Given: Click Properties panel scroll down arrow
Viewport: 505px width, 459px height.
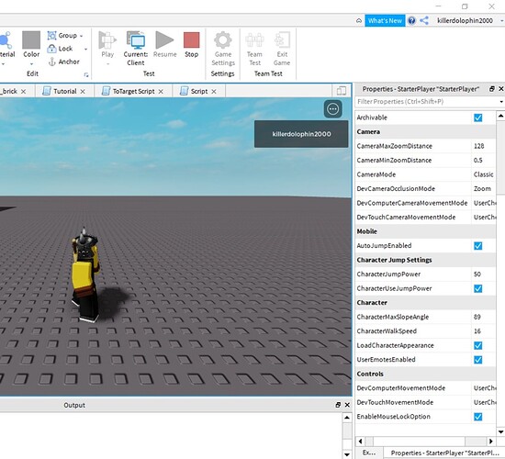Looking at the screenshot, I should [500, 431].
